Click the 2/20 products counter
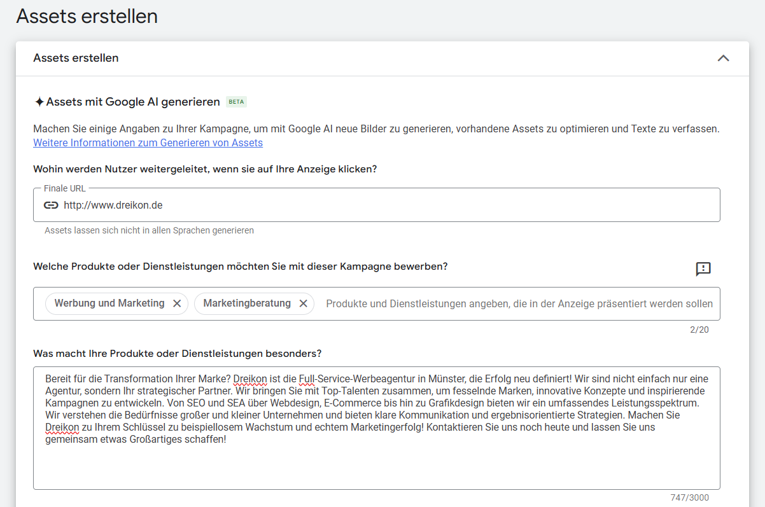Image resolution: width=765 pixels, height=507 pixels. tap(699, 330)
